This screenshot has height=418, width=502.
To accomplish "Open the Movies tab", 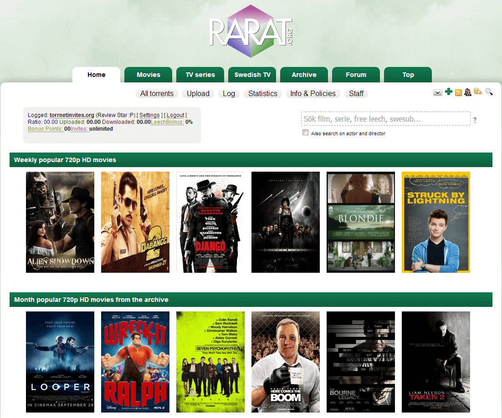I will pyautogui.click(x=148, y=75).
